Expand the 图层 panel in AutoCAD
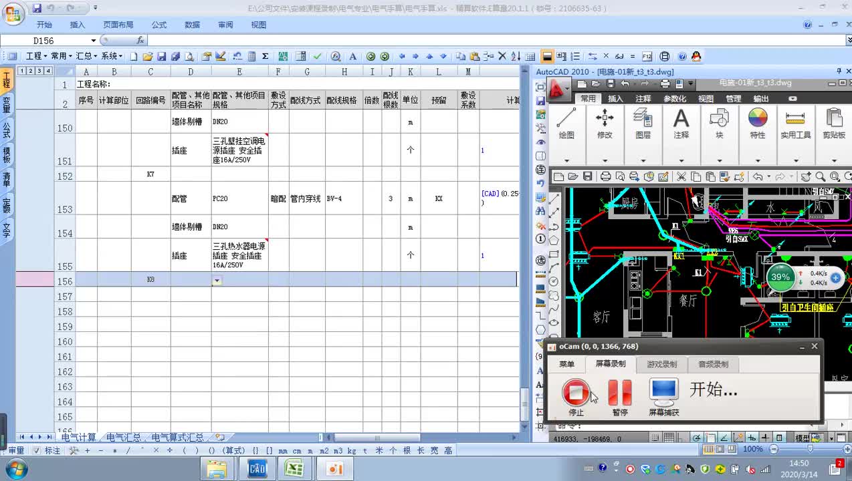The image size is (852, 481). [x=643, y=160]
